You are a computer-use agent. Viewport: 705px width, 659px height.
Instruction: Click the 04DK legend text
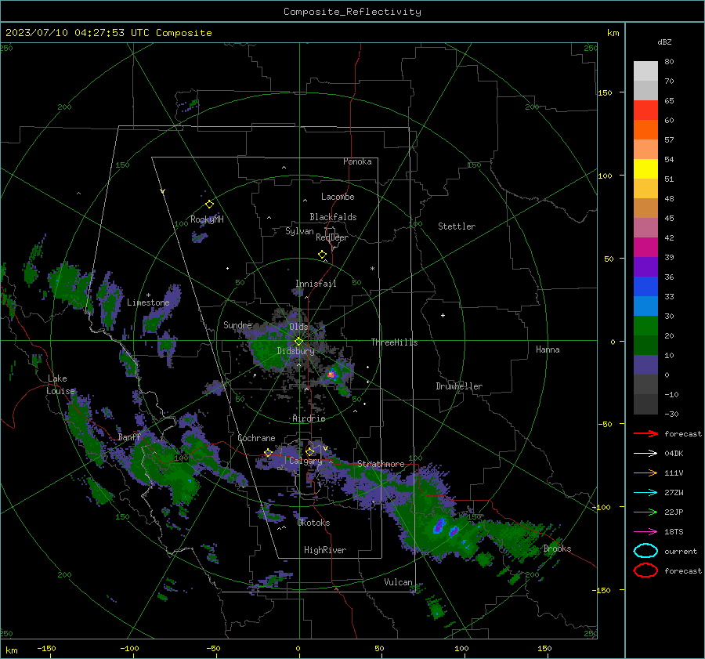[674, 454]
